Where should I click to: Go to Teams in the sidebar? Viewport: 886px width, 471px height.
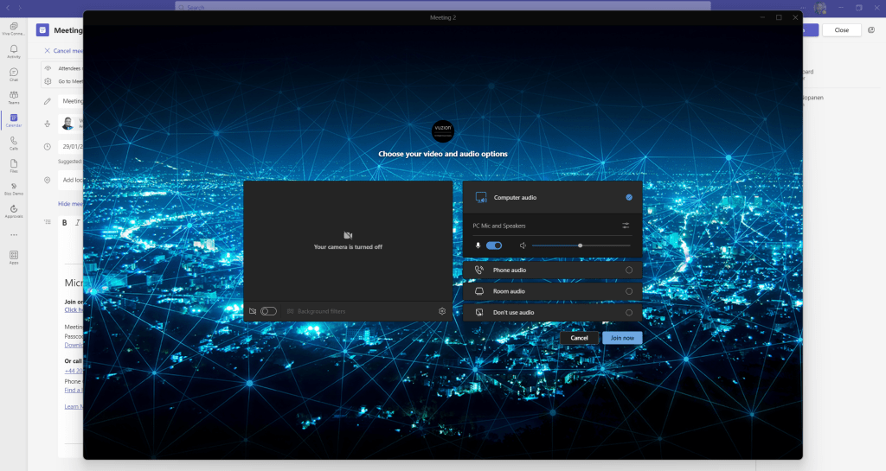click(x=14, y=97)
